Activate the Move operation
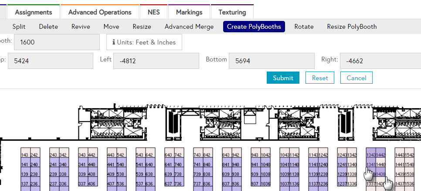This screenshot has height=191, width=421. 111,27
